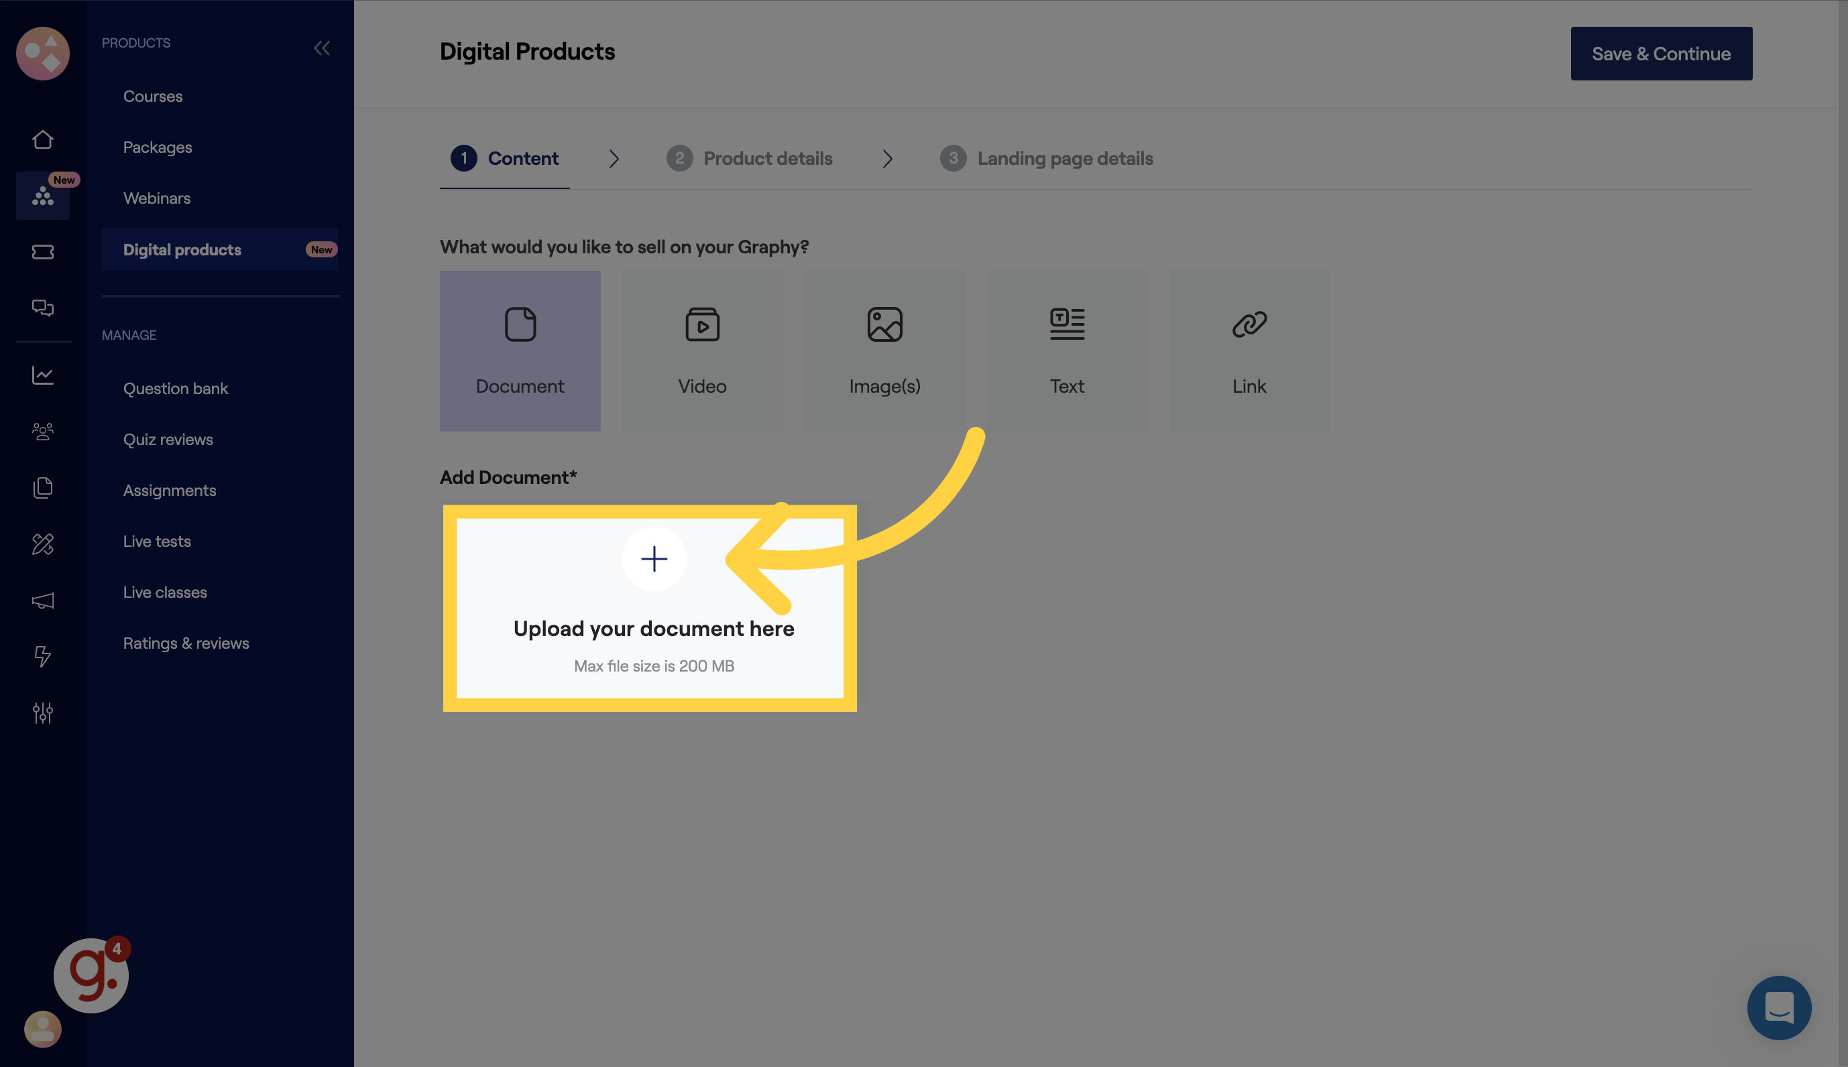Open the analytics line-chart icon
This screenshot has height=1067, width=1848.
pyautogui.click(x=42, y=375)
